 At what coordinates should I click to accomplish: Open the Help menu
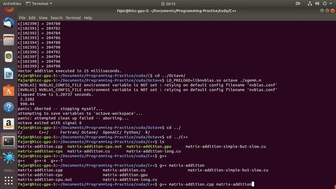pyautogui.click(x=88, y=18)
